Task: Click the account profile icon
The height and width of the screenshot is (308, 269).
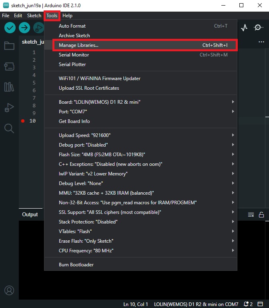Action: coord(9,290)
